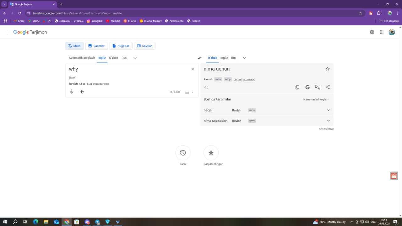The width and height of the screenshot is (402, 226).
Task: Swap source and target languages
Action: click(199, 58)
